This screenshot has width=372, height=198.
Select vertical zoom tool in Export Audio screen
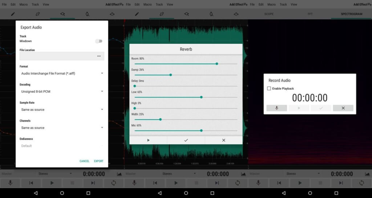click(x=87, y=14)
